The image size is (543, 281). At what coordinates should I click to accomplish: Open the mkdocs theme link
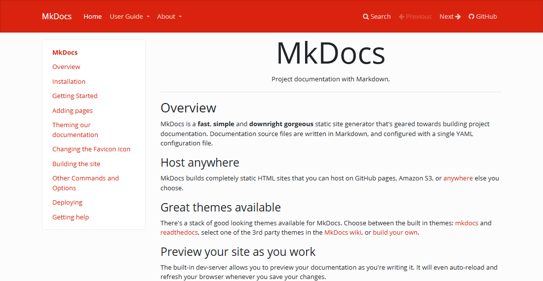point(466,223)
